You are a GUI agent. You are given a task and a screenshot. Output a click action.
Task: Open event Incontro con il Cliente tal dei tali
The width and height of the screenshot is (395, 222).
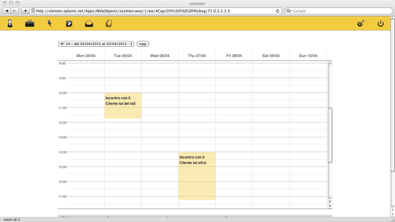(123, 105)
